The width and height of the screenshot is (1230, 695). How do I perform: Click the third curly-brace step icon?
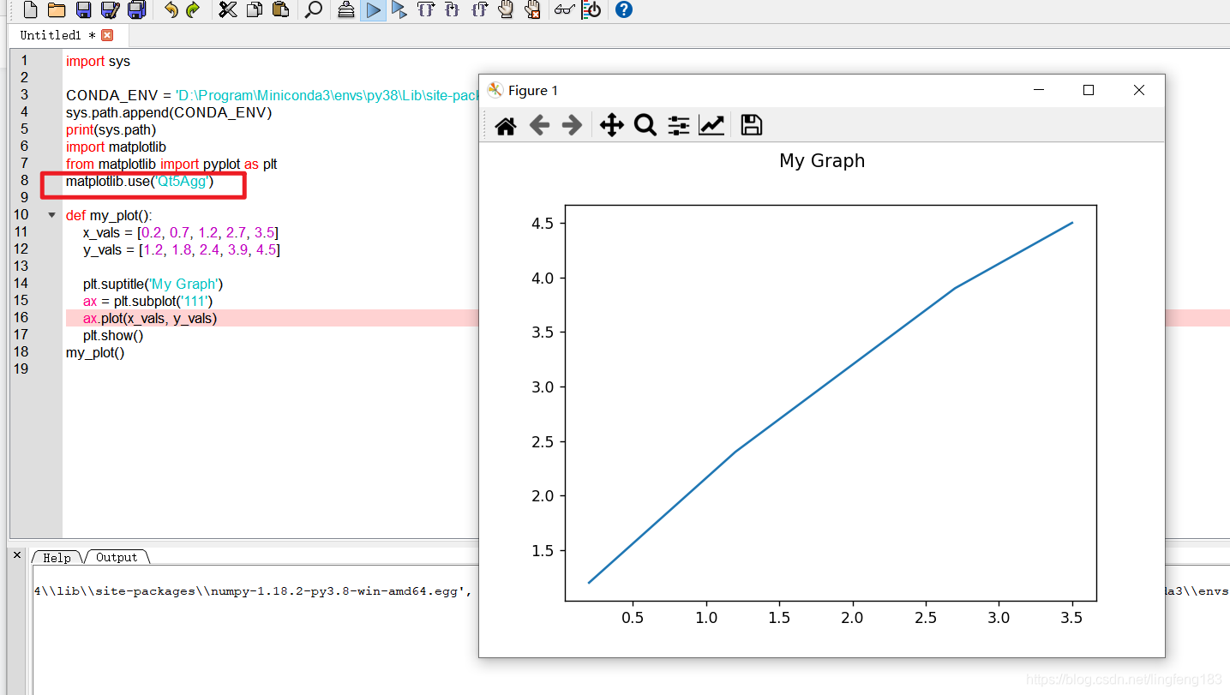(479, 10)
